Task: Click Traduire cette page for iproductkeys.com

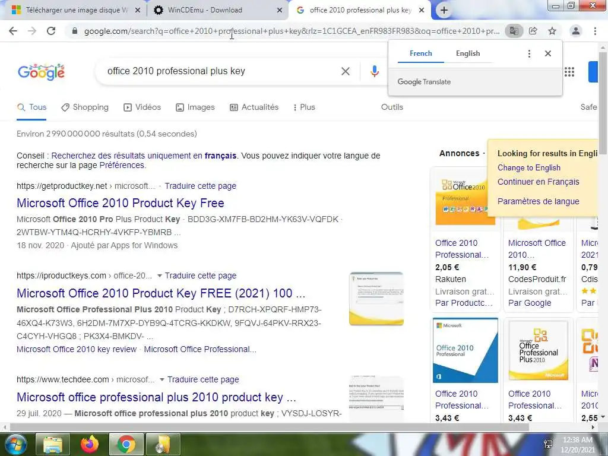Action: (x=201, y=275)
